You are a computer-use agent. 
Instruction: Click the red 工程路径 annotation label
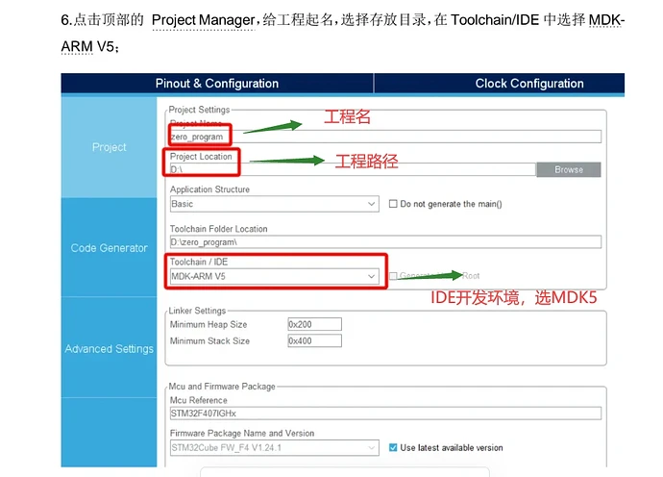point(366,161)
